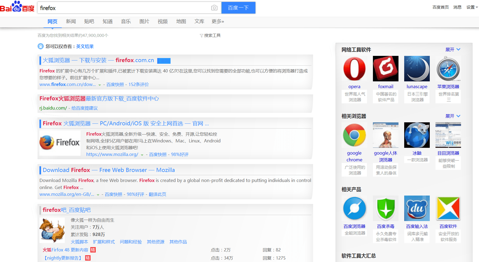Expand the 网络工具软件 section with 展开

453,50
